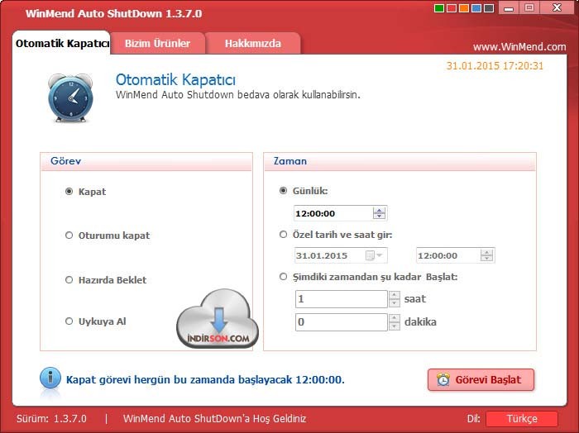Image resolution: width=579 pixels, height=433 pixels.
Task: Visit the www.WinMend.com link
Action: 519,47
